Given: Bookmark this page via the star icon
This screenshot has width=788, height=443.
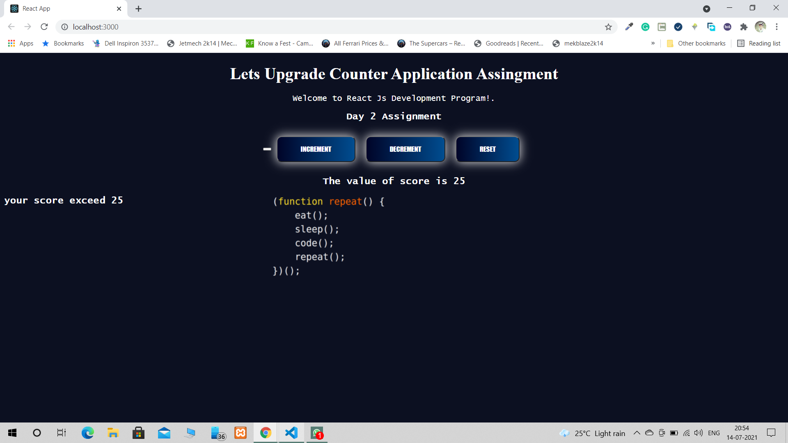Looking at the screenshot, I should [609, 27].
